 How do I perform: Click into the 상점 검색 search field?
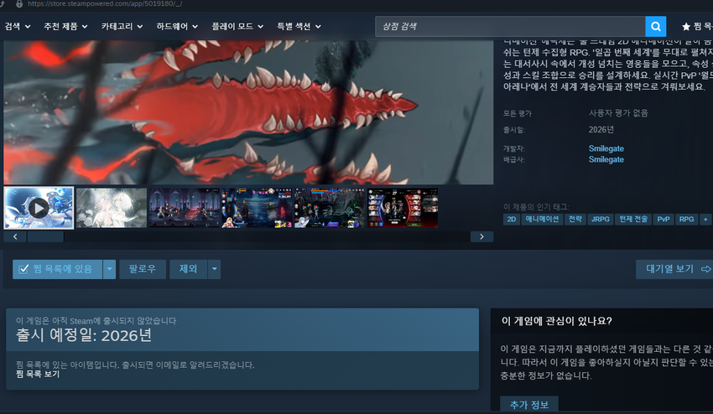click(510, 26)
